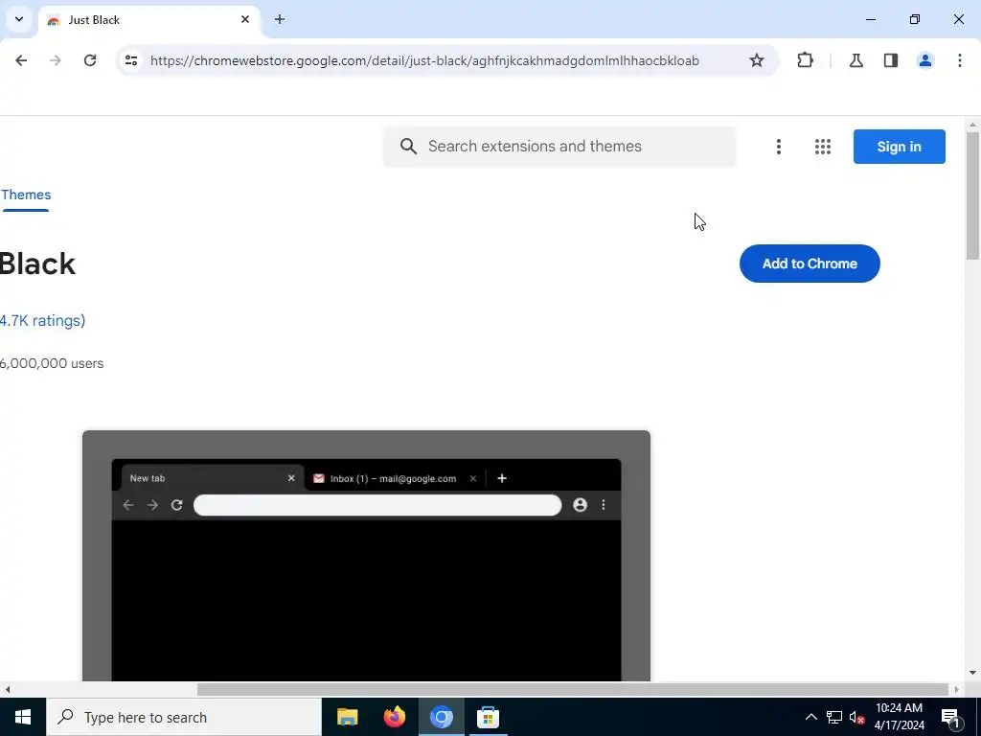Image resolution: width=981 pixels, height=736 pixels.
Task: Click the address bar URL
Action: pos(424,60)
